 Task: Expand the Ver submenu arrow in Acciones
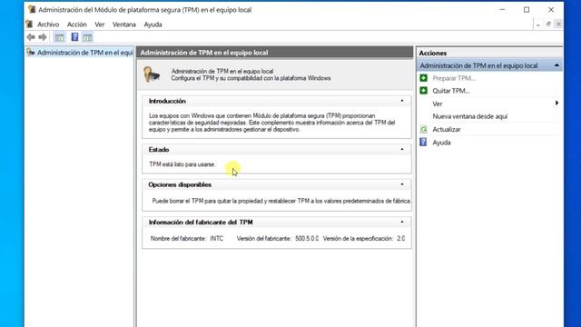pos(556,103)
